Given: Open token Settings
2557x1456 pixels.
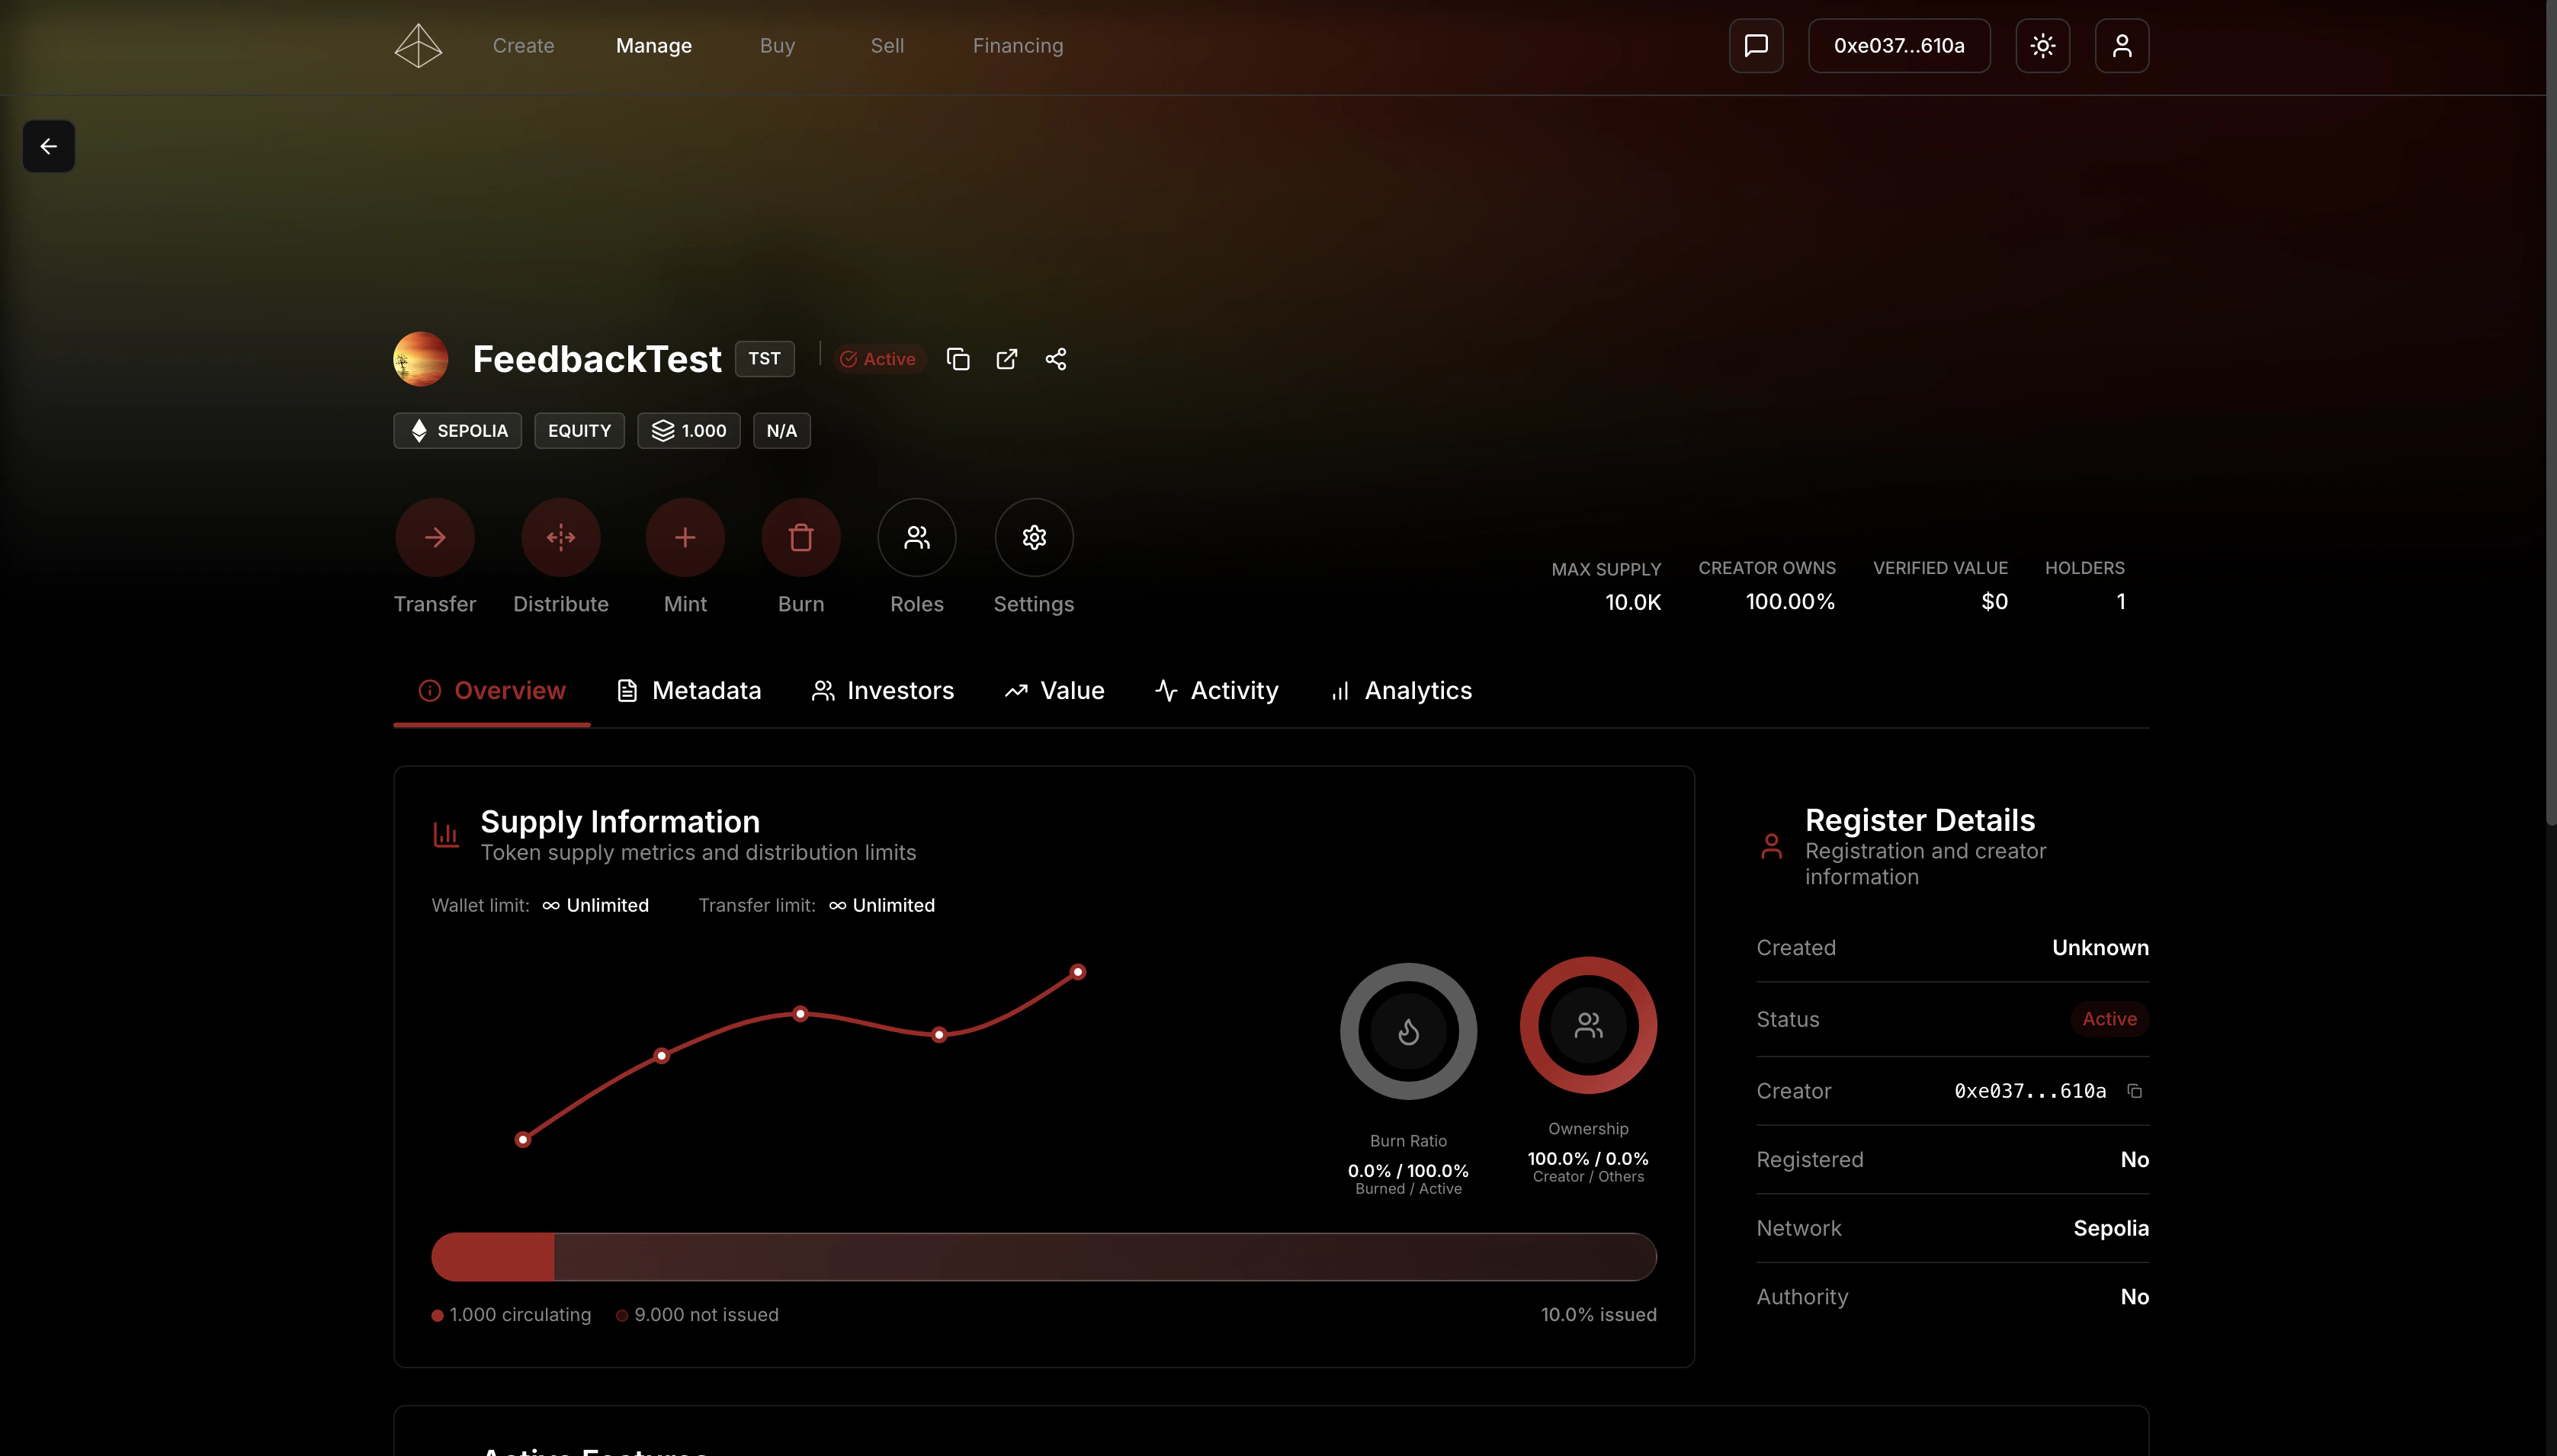Looking at the screenshot, I should click(1033, 537).
